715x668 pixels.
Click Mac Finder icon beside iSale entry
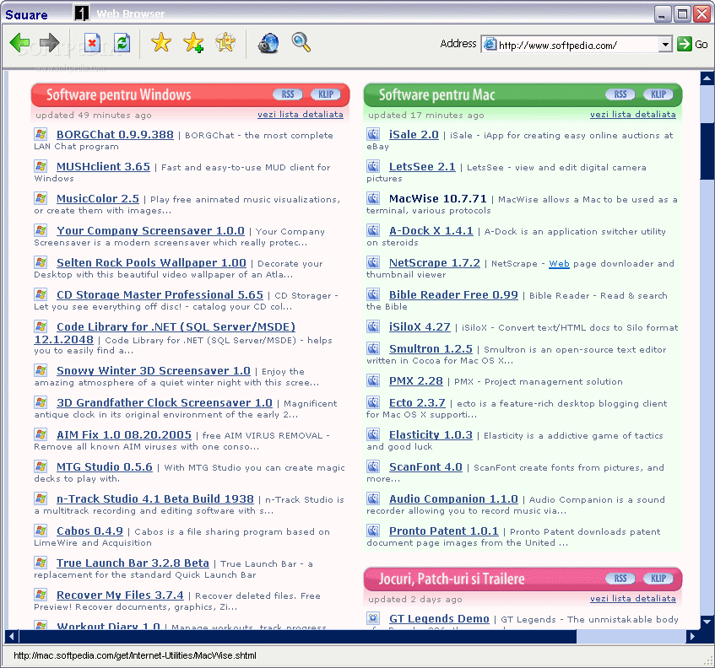[x=373, y=134]
